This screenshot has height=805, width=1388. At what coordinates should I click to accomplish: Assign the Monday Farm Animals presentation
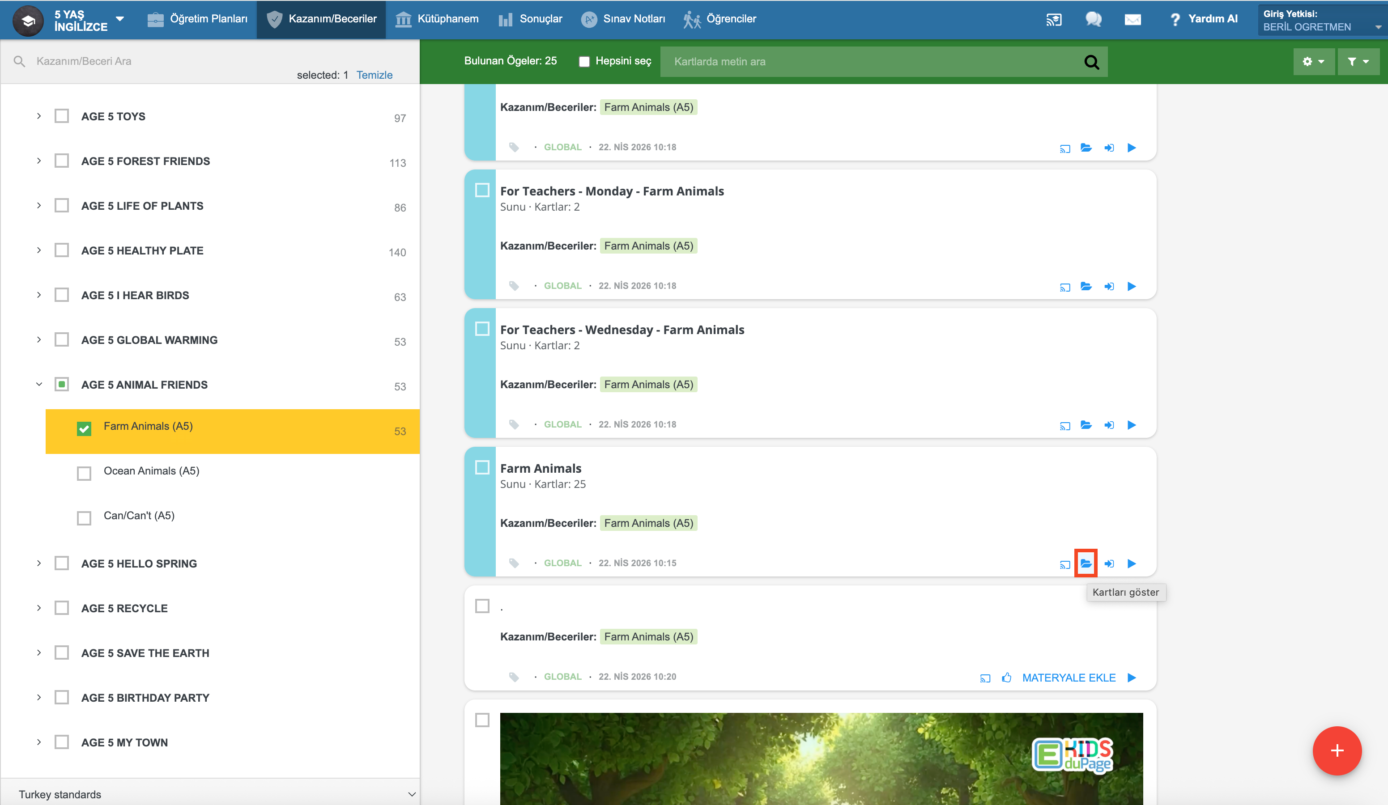[1109, 286]
